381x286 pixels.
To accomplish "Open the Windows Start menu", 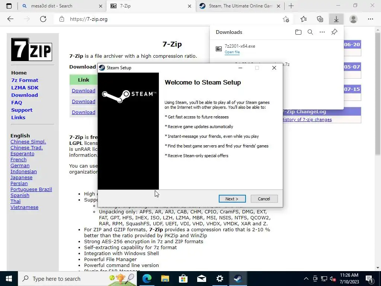I will 9,279.
